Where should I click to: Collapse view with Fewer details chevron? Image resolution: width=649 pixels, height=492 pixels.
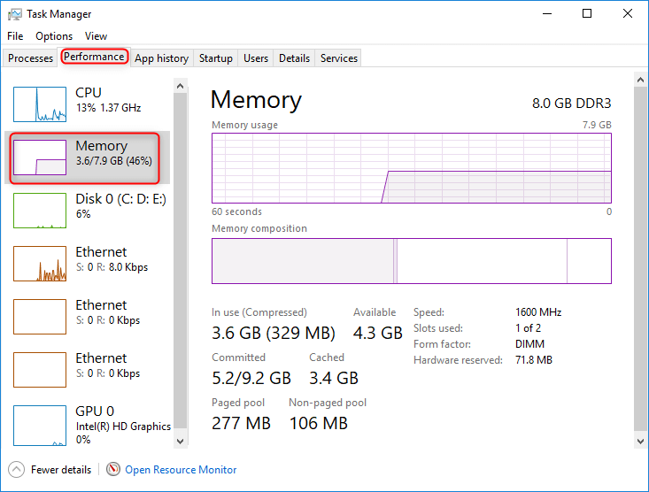[16, 470]
